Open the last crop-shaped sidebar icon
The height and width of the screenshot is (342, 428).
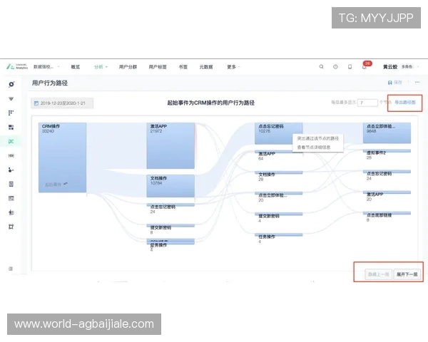click(11, 227)
